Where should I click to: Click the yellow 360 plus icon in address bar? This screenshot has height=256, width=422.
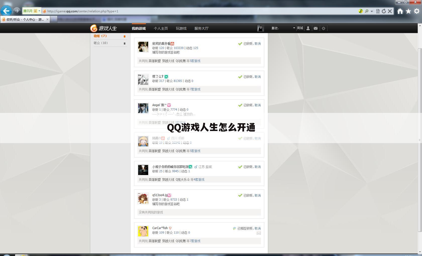[x=361, y=11]
